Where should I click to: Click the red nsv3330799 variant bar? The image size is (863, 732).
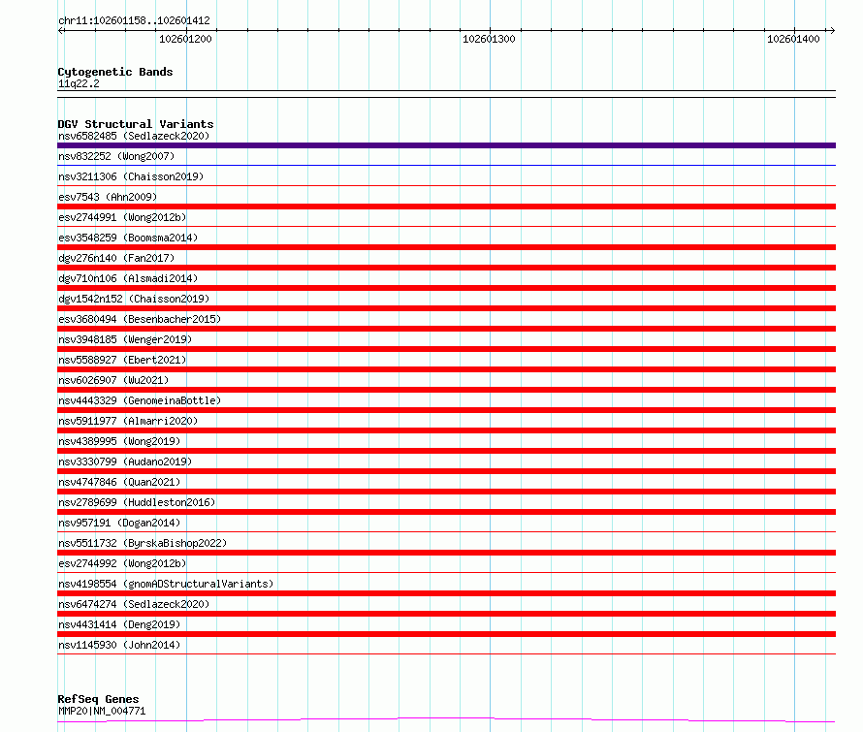(x=446, y=471)
